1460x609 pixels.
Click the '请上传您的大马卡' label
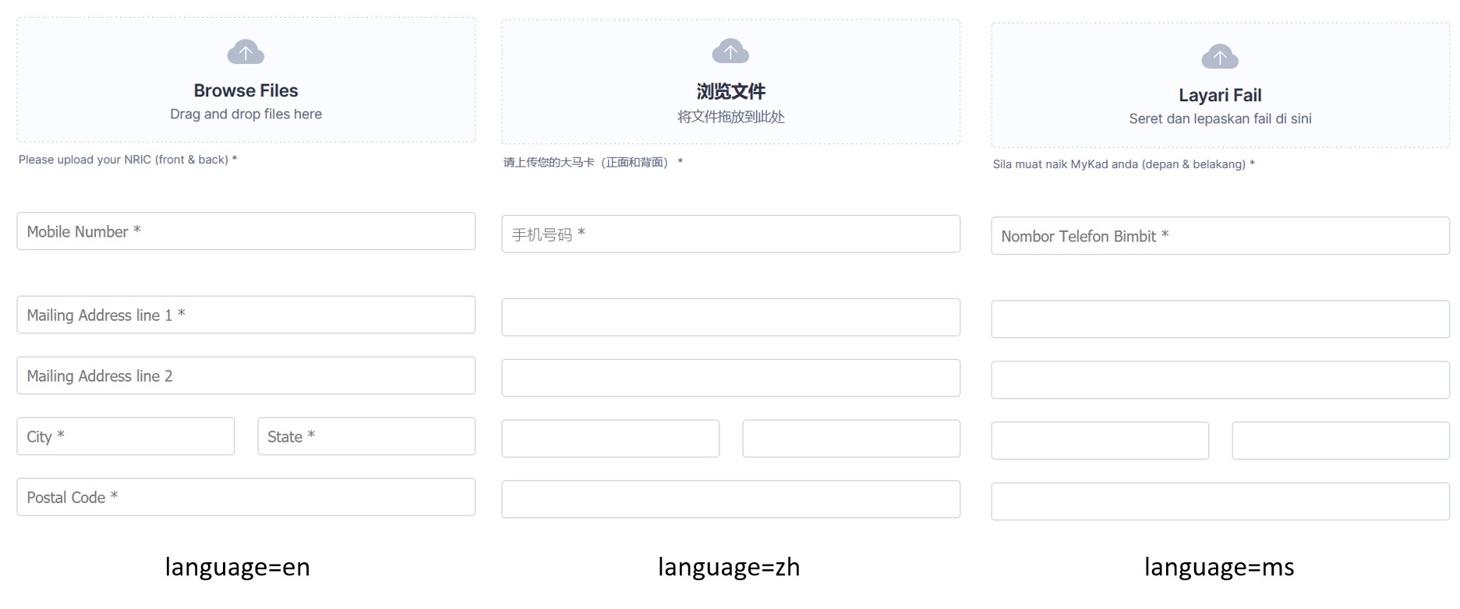[592, 163]
